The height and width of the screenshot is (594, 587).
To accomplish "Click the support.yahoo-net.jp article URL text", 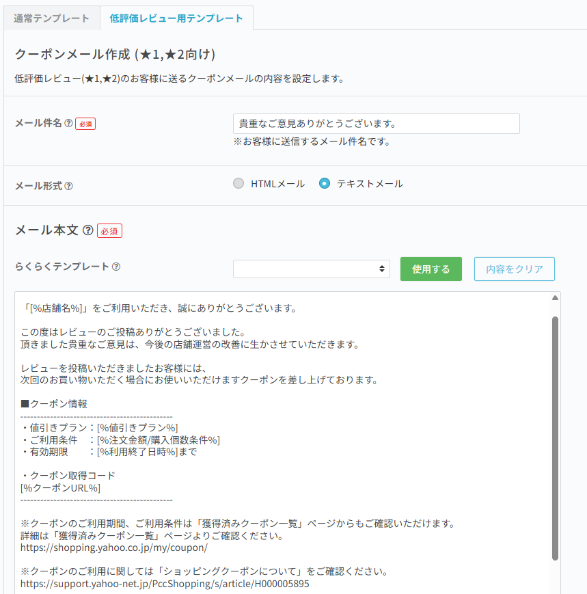I will point(165,584).
